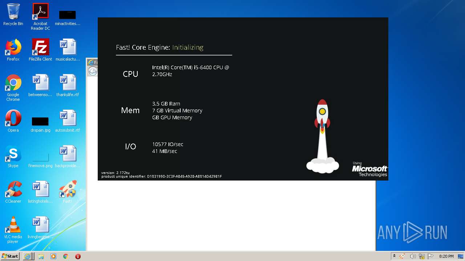This screenshot has height=261, width=465.
Task: Open media player taskbar icon
Action: coord(53,256)
